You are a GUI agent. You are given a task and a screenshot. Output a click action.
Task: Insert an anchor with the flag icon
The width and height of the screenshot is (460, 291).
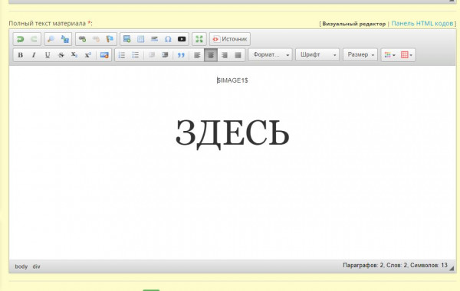coord(110,39)
